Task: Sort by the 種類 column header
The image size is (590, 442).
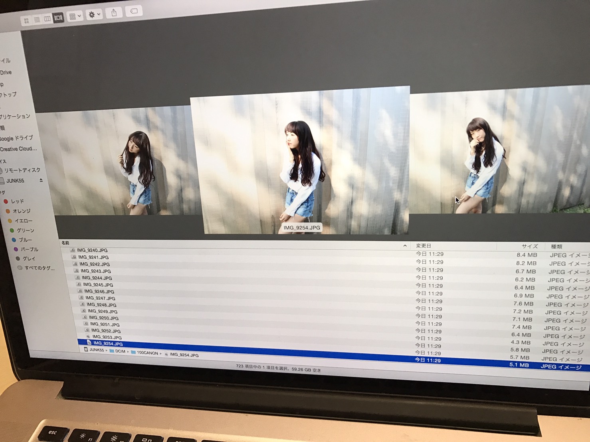Action: 556,247
